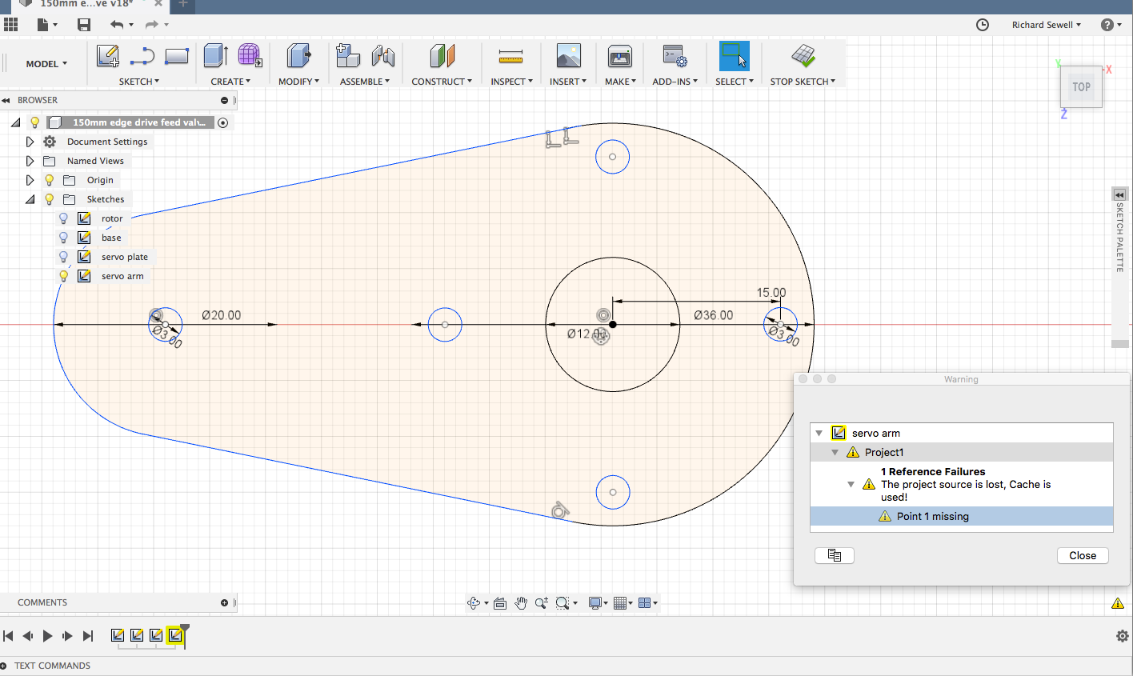Click the Measure icon under Inspect
Screen dimensions: 1133x676
510,56
